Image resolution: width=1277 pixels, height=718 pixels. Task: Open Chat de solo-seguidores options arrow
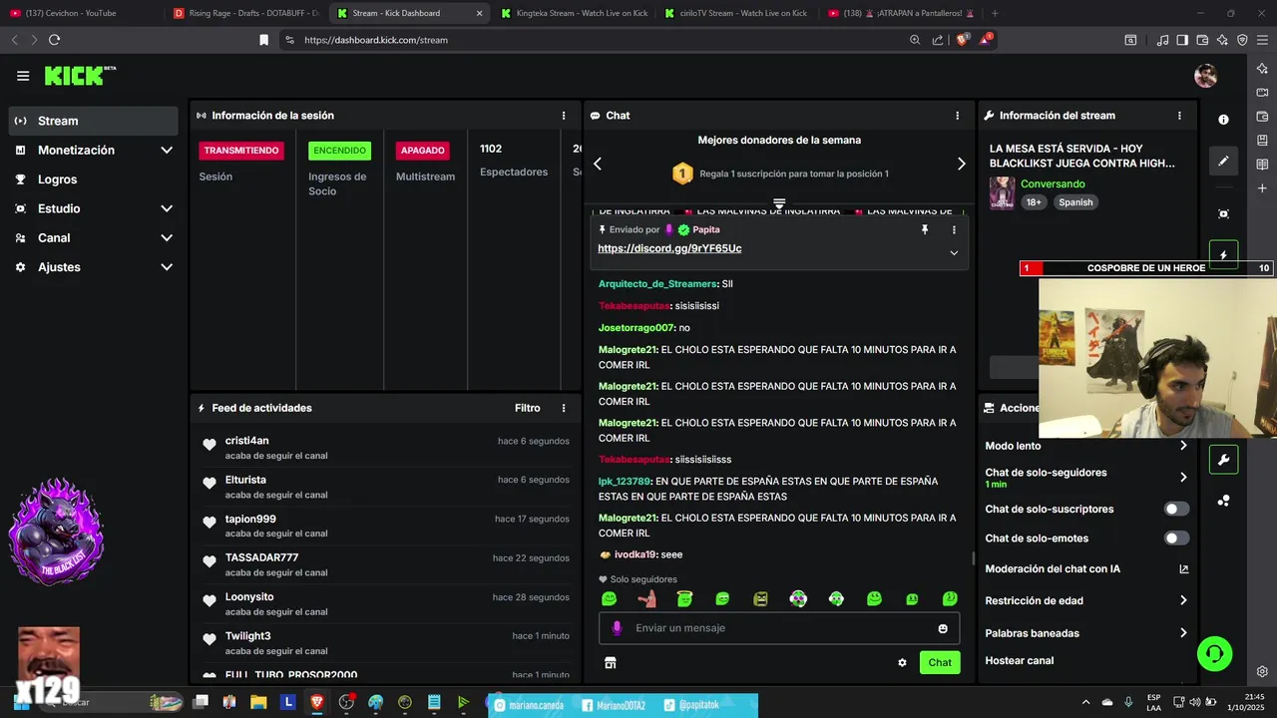1183,478
